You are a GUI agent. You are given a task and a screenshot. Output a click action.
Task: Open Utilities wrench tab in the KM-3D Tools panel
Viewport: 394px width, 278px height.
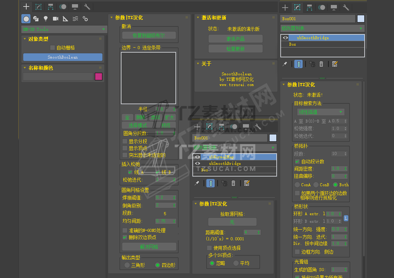87,6
